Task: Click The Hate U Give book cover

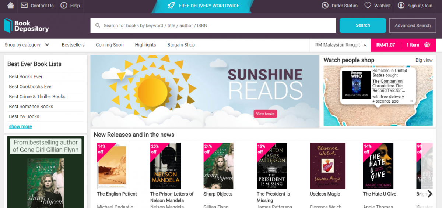Action: 378,166
